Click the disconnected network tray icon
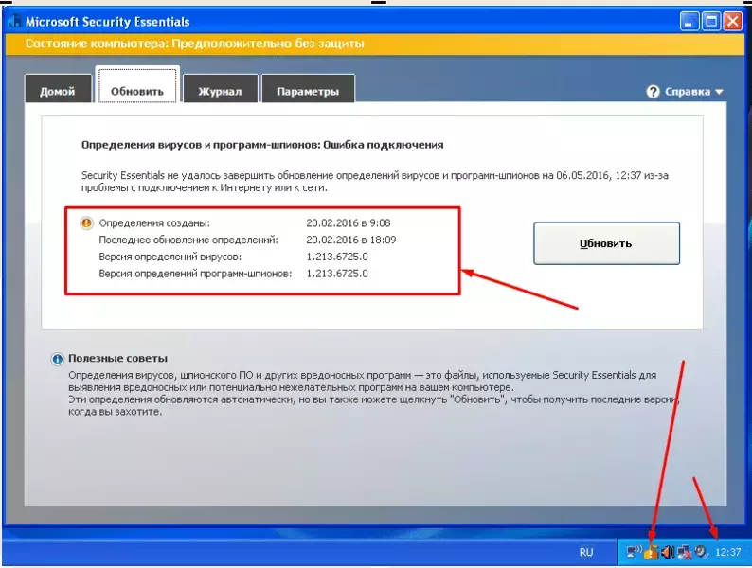Image resolution: width=752 pixels, height=568 pixels. pos(685,552)
